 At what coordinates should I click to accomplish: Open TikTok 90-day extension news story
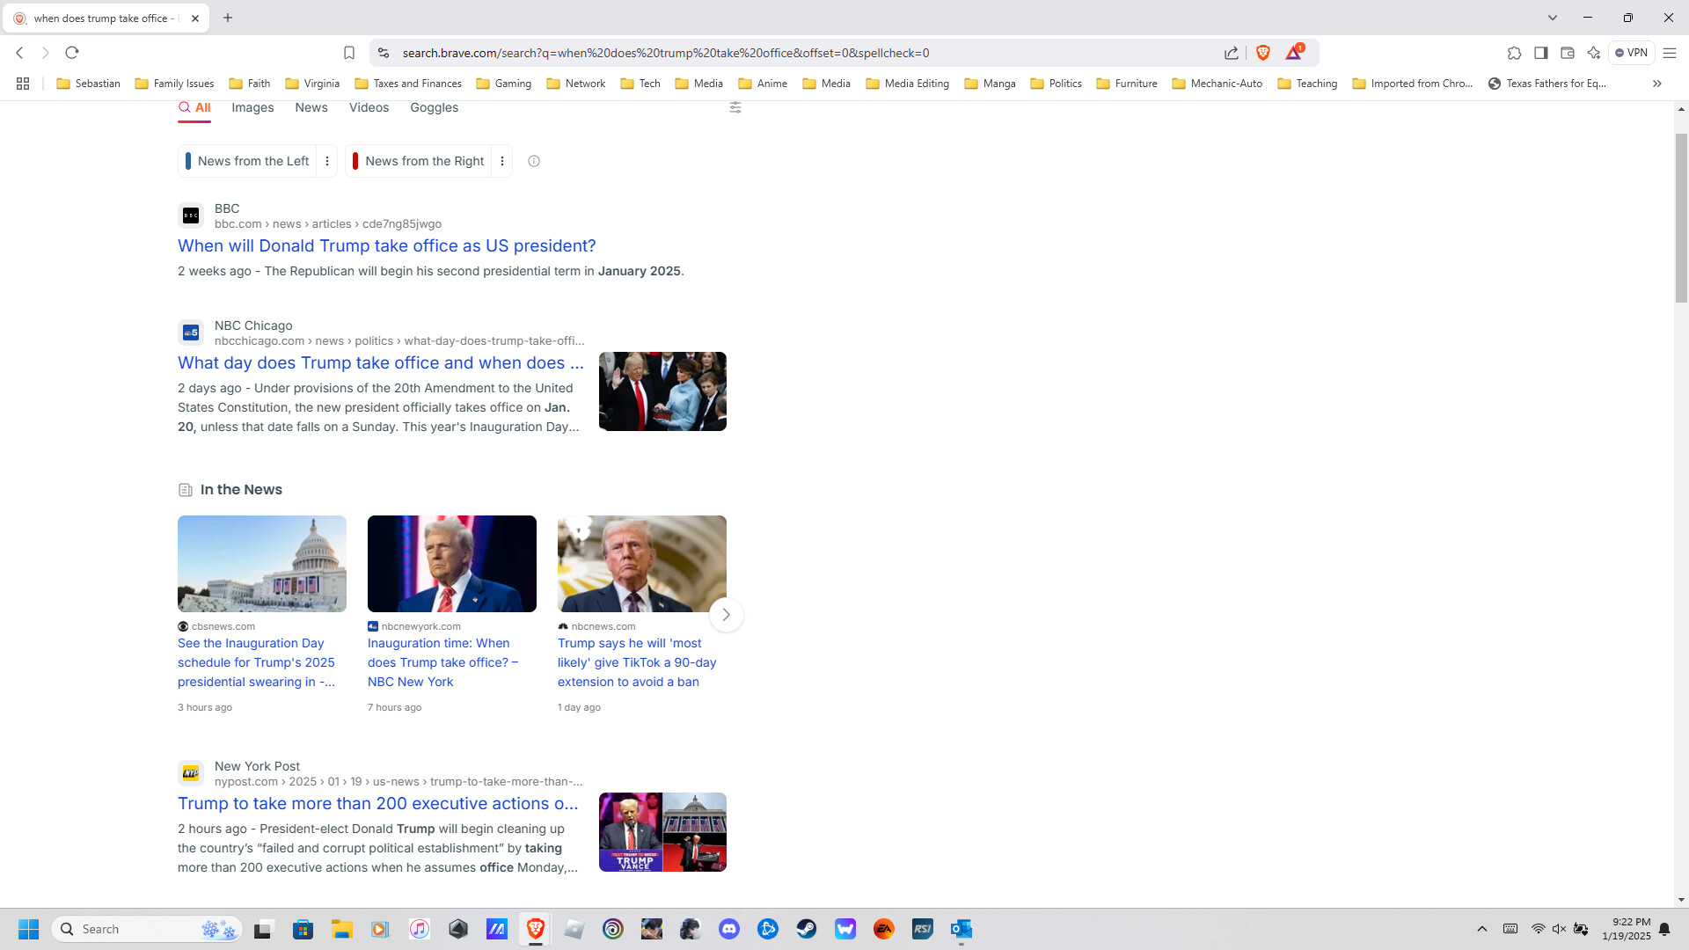637,662
